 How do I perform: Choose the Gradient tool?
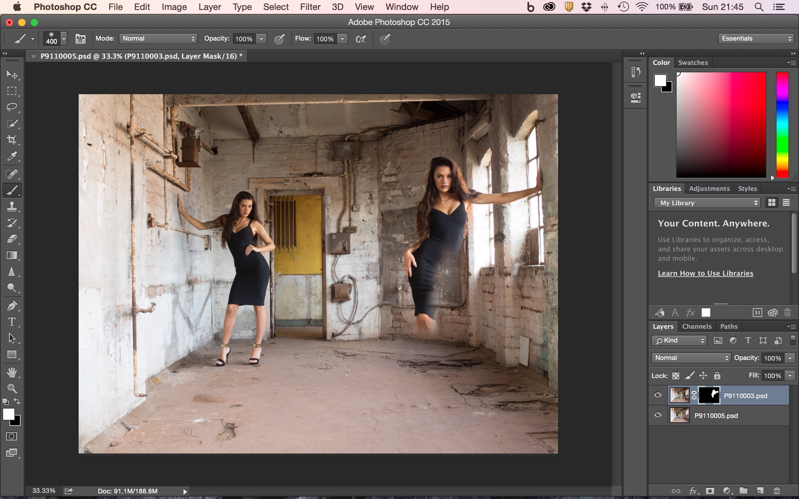click(x=12, y=255)
